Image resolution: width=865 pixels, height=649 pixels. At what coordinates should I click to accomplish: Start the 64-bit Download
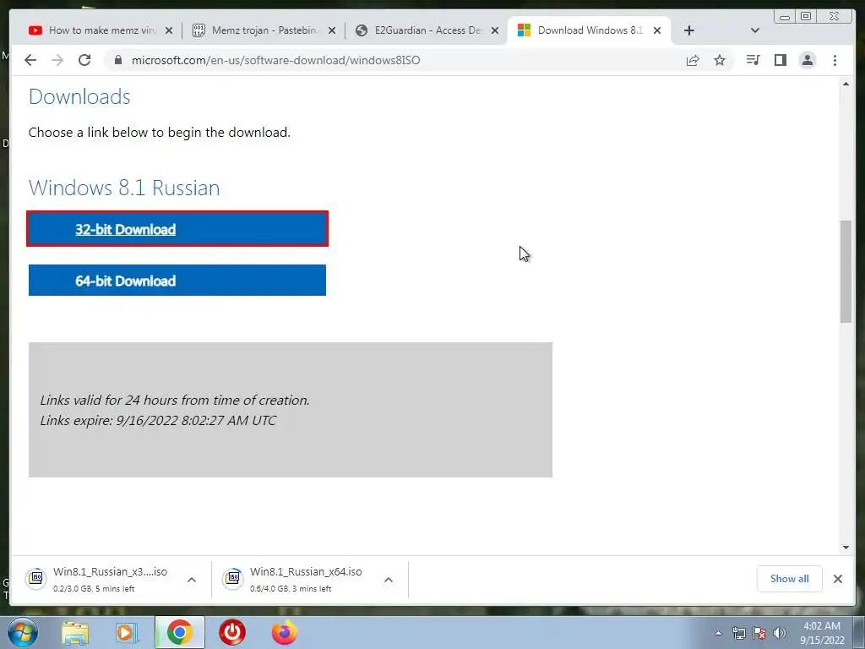tap(177, 281)
